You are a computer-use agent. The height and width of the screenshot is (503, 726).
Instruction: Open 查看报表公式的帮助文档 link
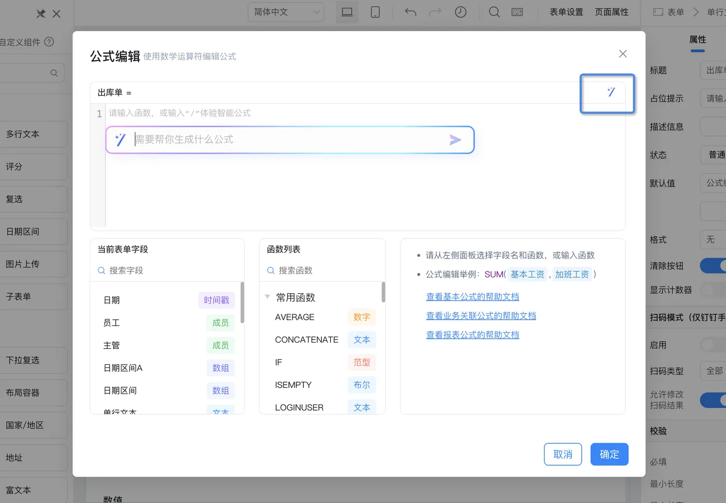(472, 335)
